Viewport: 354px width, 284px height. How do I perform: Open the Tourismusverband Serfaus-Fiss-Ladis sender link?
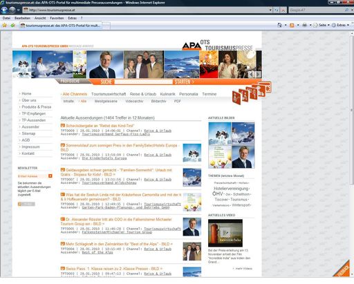tap(115, 134)
